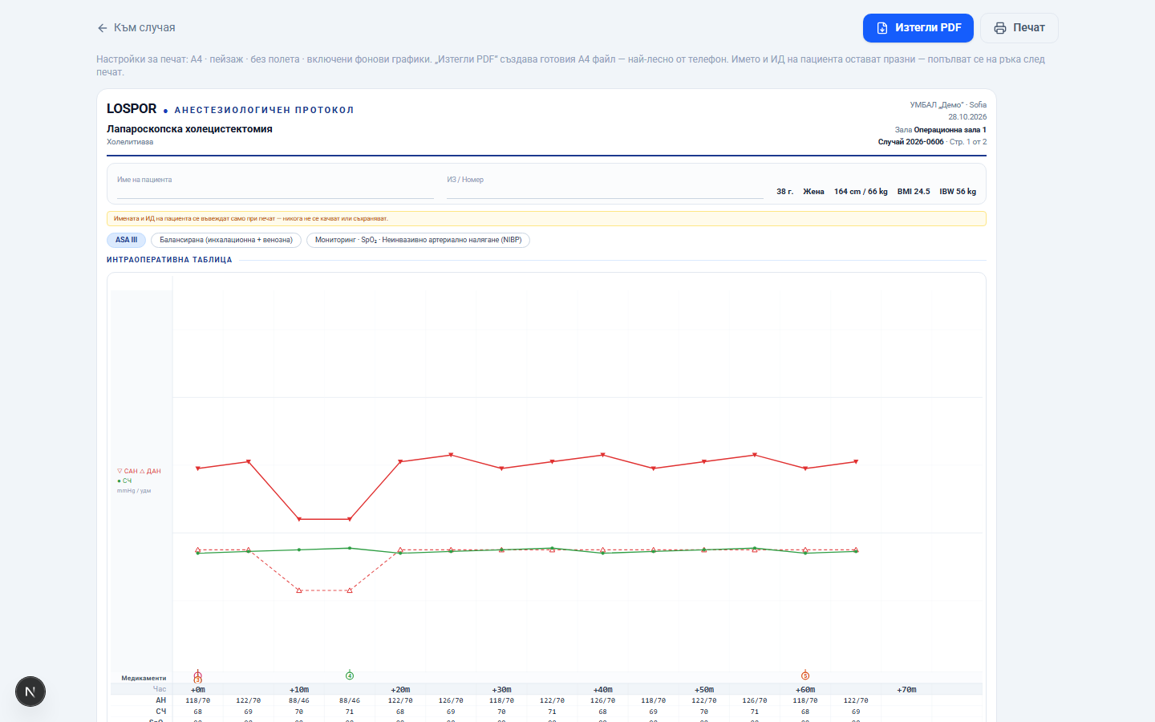The height and width of the screenshot is (722, 1155).
Task: Click the round N badge
Action: click(x=30, y=692)
